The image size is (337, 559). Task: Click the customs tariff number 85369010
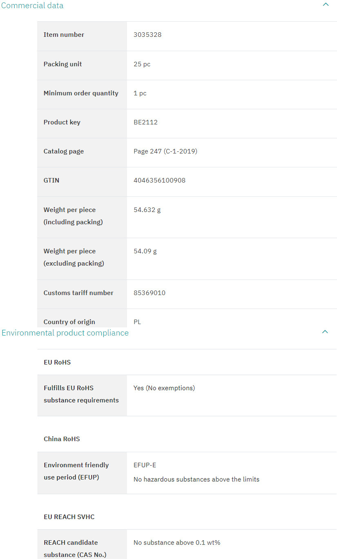pyautogui.click(x=150, y=293)
